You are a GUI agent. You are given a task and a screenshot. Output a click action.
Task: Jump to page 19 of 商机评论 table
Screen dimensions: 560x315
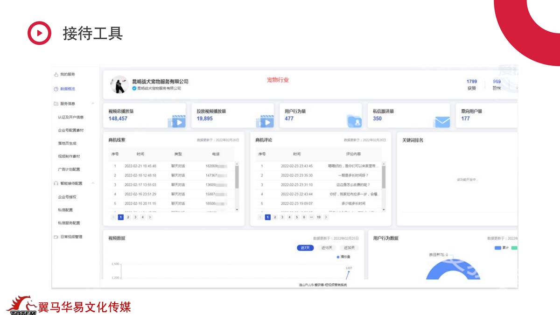point(319,217)
